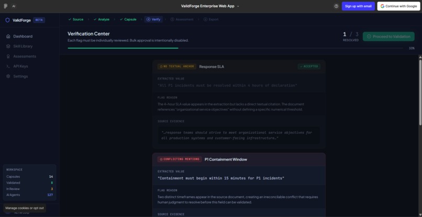Click the Analyze step checkmark icon

coord(95,19)
